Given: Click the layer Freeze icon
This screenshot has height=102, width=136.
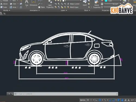Looking at the screenshot, I should coord(62,4).
